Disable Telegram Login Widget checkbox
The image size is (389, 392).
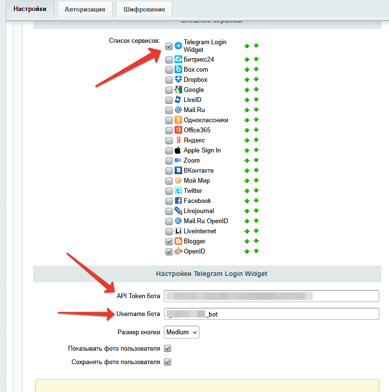[169, 46]
